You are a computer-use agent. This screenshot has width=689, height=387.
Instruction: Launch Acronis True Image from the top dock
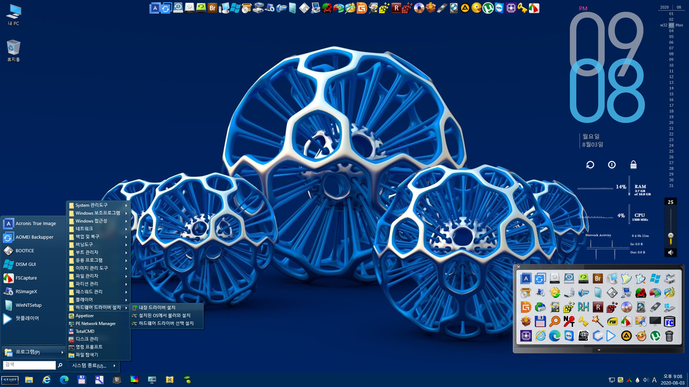[155, 8]
